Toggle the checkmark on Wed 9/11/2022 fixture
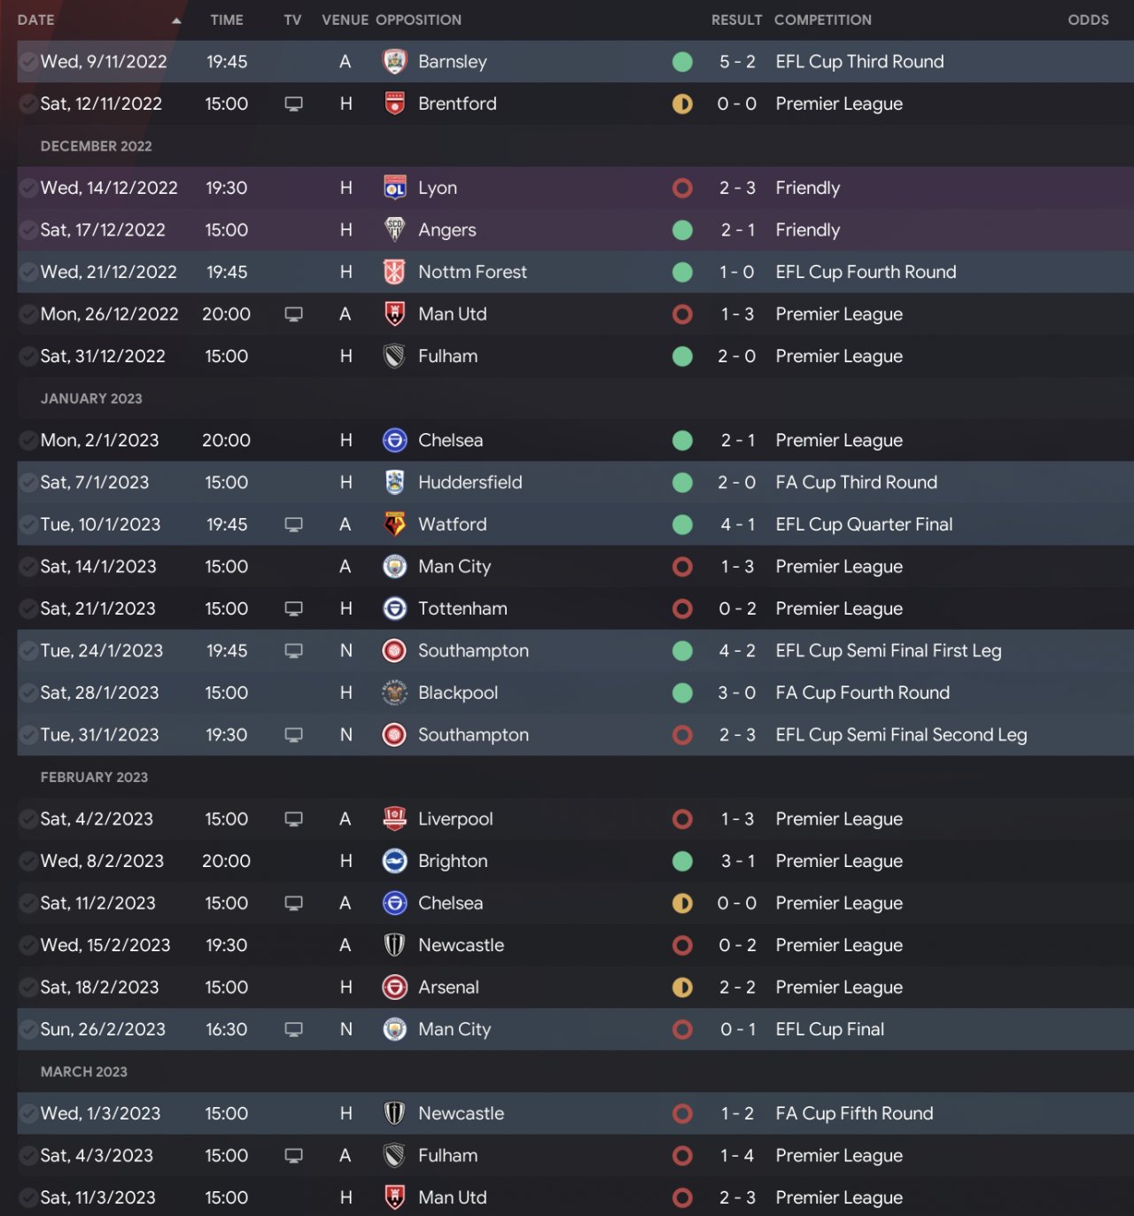Screen dimensions: 1134x1216 [27, 62]
